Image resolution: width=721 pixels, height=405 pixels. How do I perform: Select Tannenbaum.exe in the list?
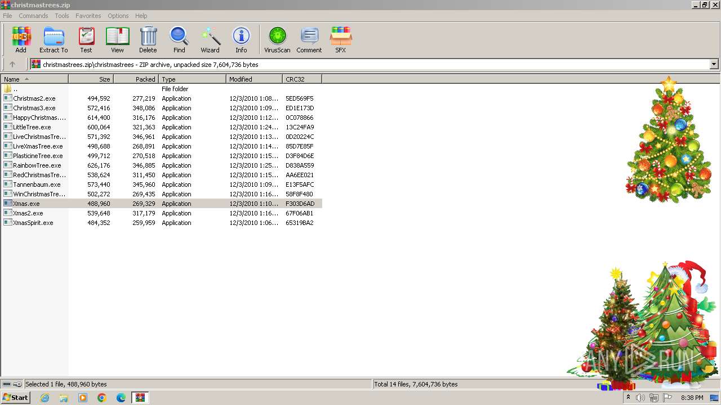tap(161, 184)
